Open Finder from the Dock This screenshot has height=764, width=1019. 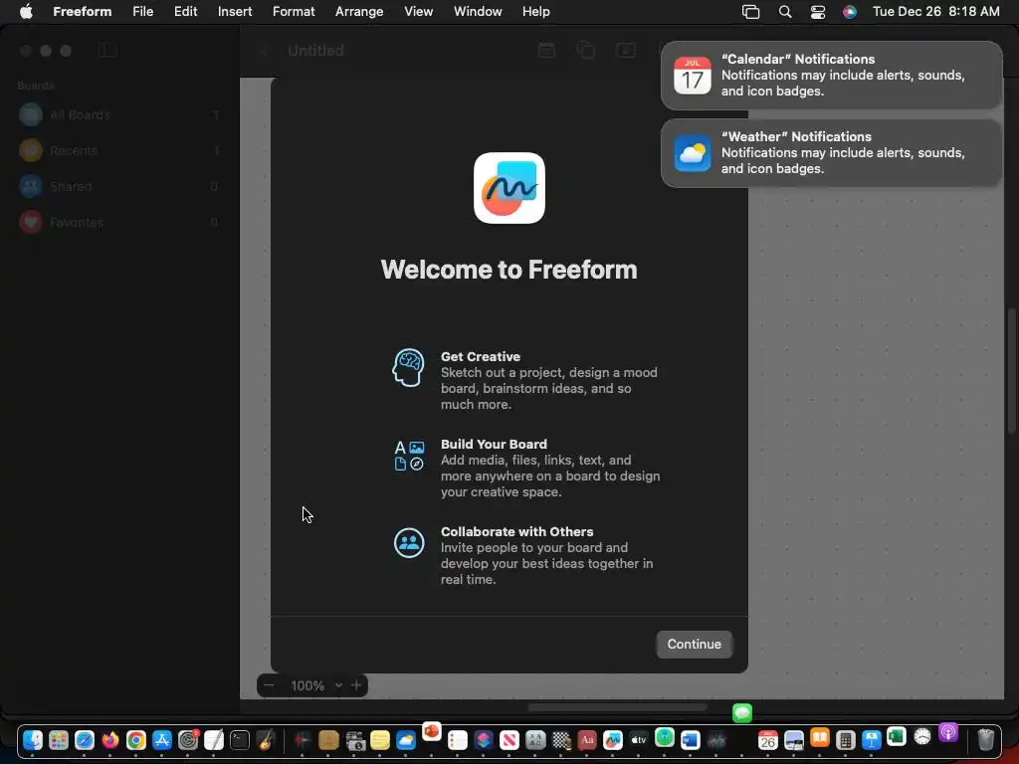coord(32,740)
